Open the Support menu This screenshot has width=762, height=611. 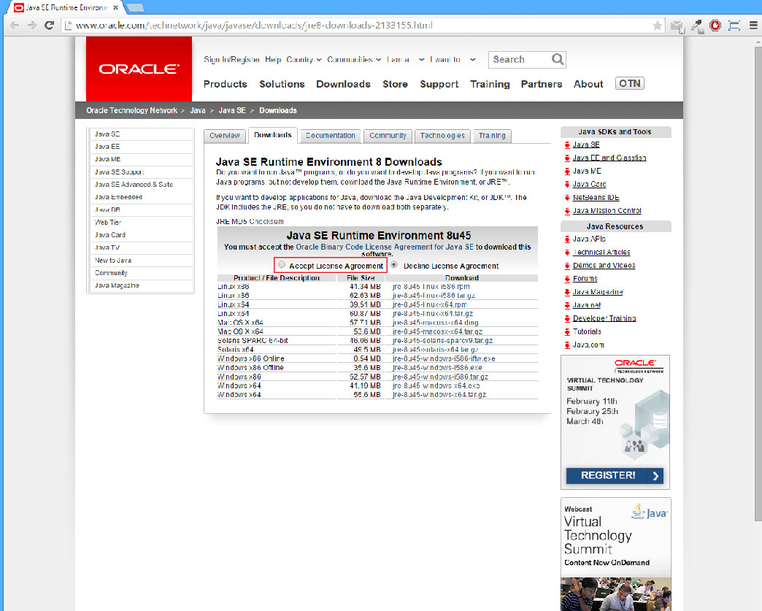pos(439,84)
